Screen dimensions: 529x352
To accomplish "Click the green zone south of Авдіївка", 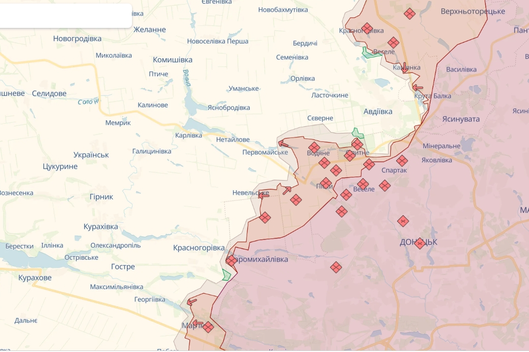I will (358, 133).
